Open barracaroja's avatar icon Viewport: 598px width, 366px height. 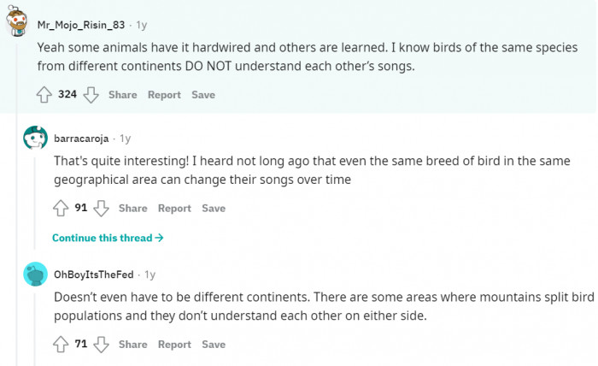(35, 138)
